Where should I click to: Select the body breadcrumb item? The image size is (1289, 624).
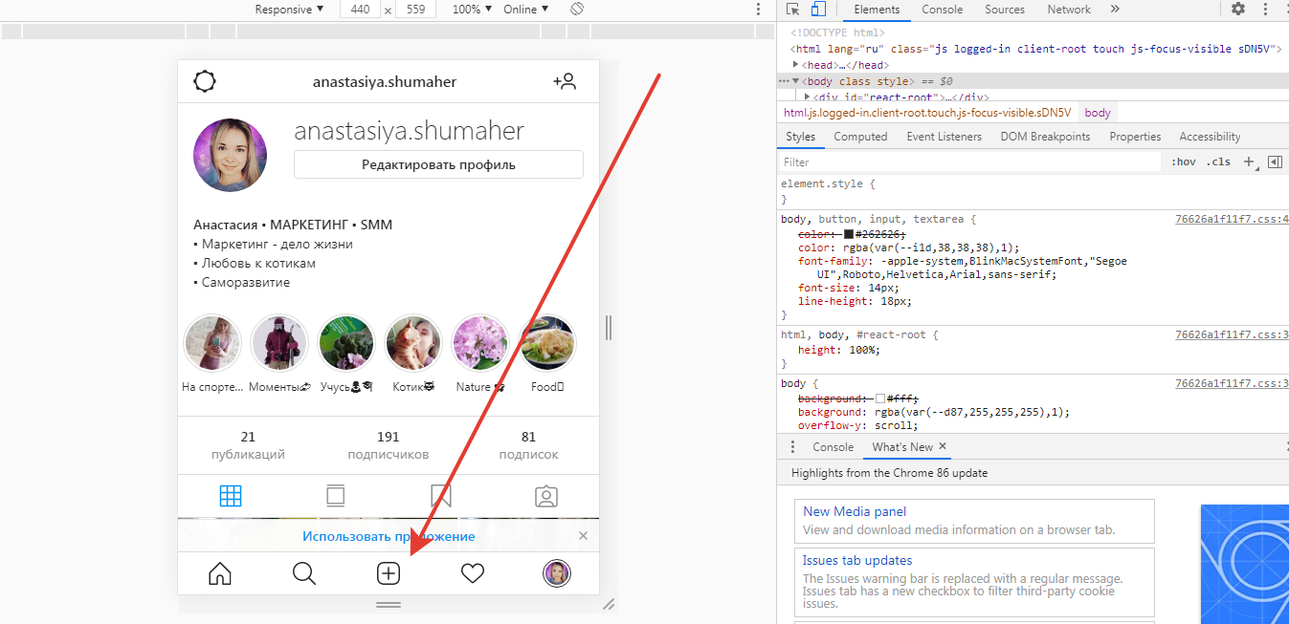[1098, 113]
